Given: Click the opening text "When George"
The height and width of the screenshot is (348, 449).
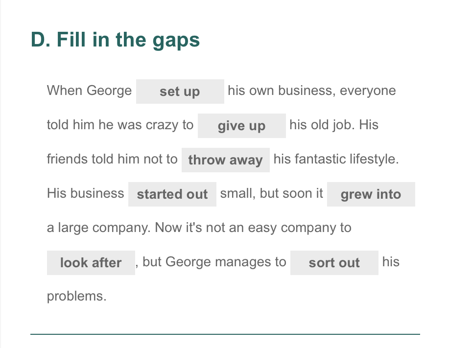Looking at the screenshot, I should pos(89,91).
